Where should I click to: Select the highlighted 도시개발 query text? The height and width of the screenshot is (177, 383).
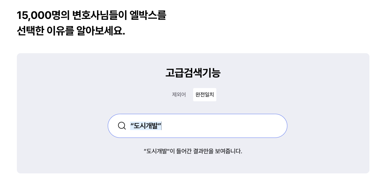[x=146, y=126]
